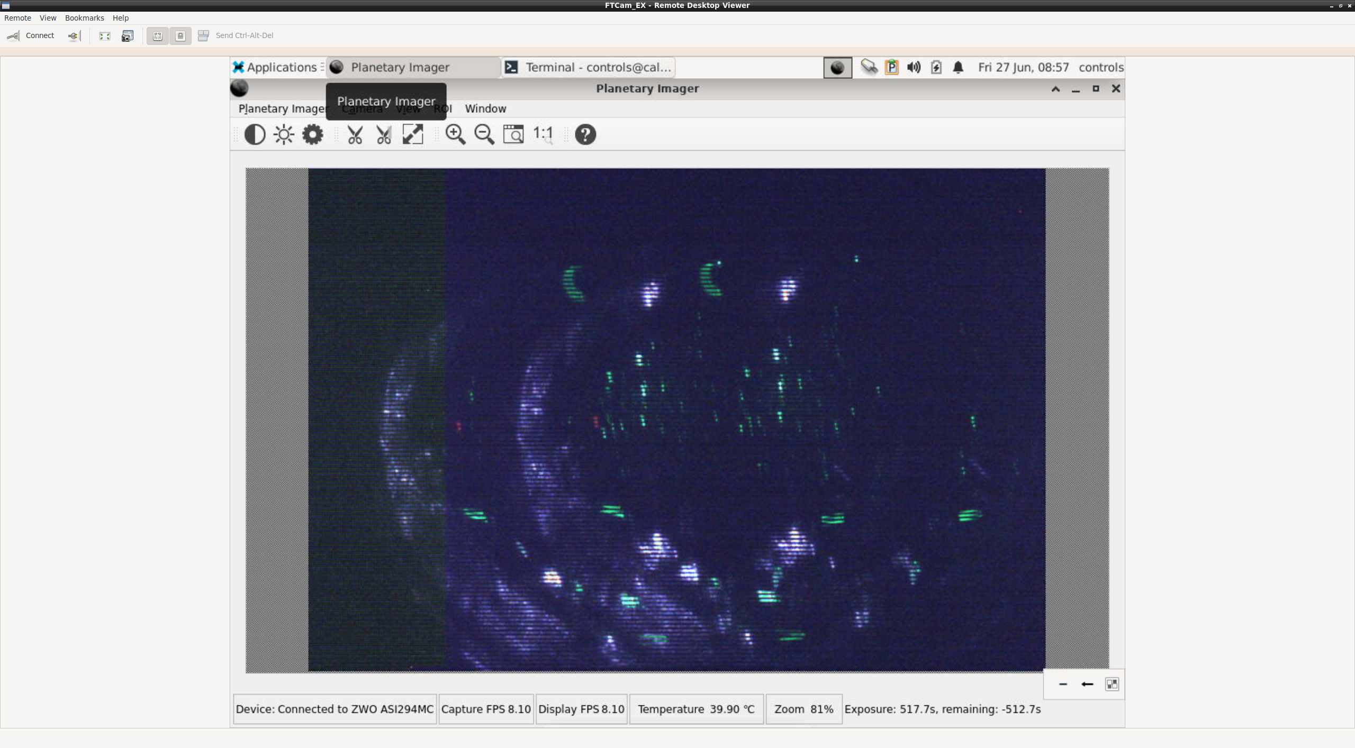Open the viewer's top View menu
1355x748 pixels.
[x=48, y=18]
